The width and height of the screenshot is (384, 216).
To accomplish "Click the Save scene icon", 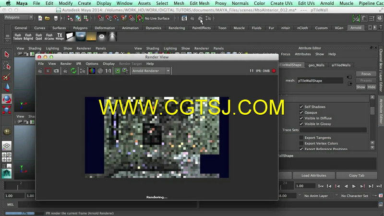I will point(56,18).
